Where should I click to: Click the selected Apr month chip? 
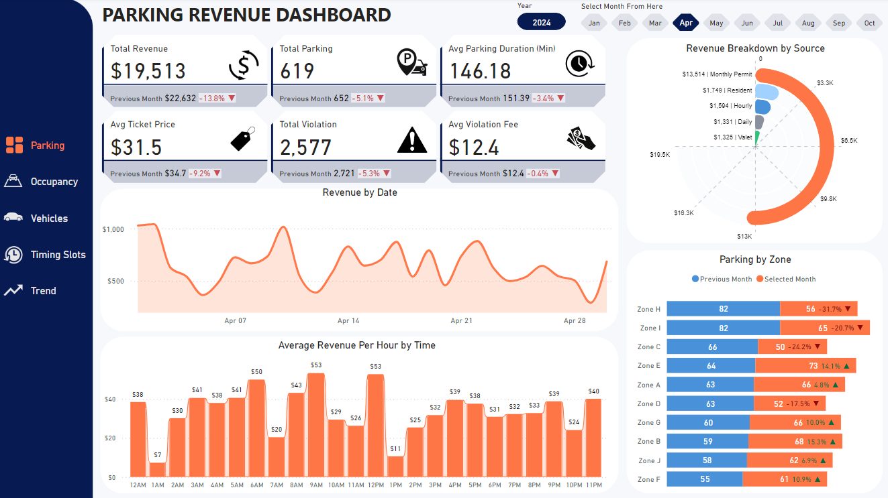[x=686, y=23]
